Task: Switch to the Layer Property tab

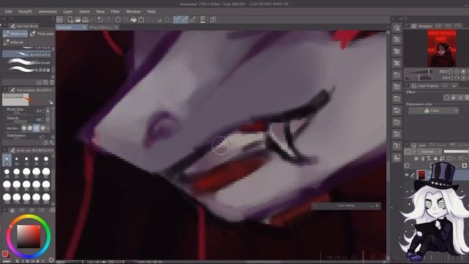Action: click(x=425, y=86)
